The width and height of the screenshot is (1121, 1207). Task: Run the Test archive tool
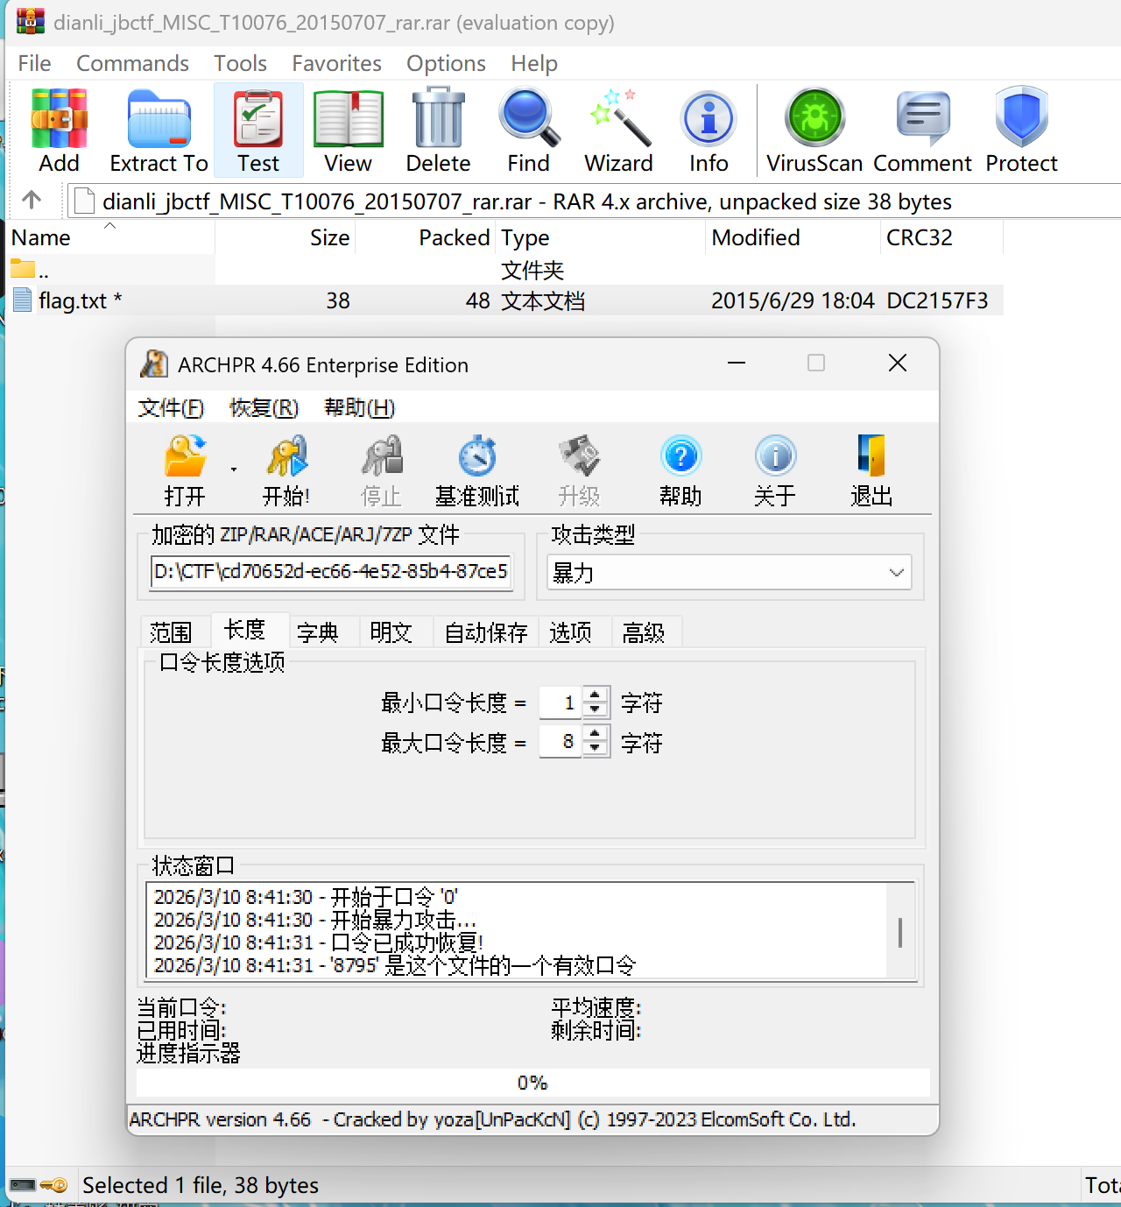click(x=258, y=119)
